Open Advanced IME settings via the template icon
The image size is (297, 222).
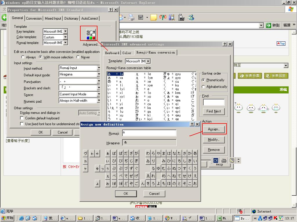(91, 35)
